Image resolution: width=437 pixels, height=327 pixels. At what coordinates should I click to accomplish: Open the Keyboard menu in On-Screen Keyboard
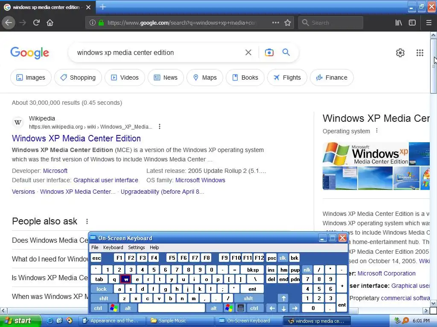(113, 247)
